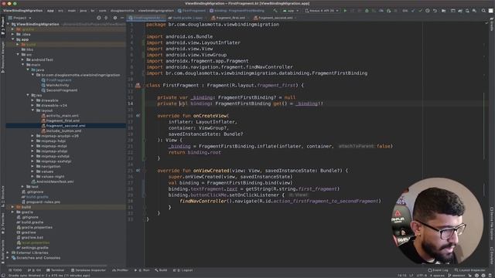
Task: Click the Git commit checkmark icon
Action: pos(420,11)
